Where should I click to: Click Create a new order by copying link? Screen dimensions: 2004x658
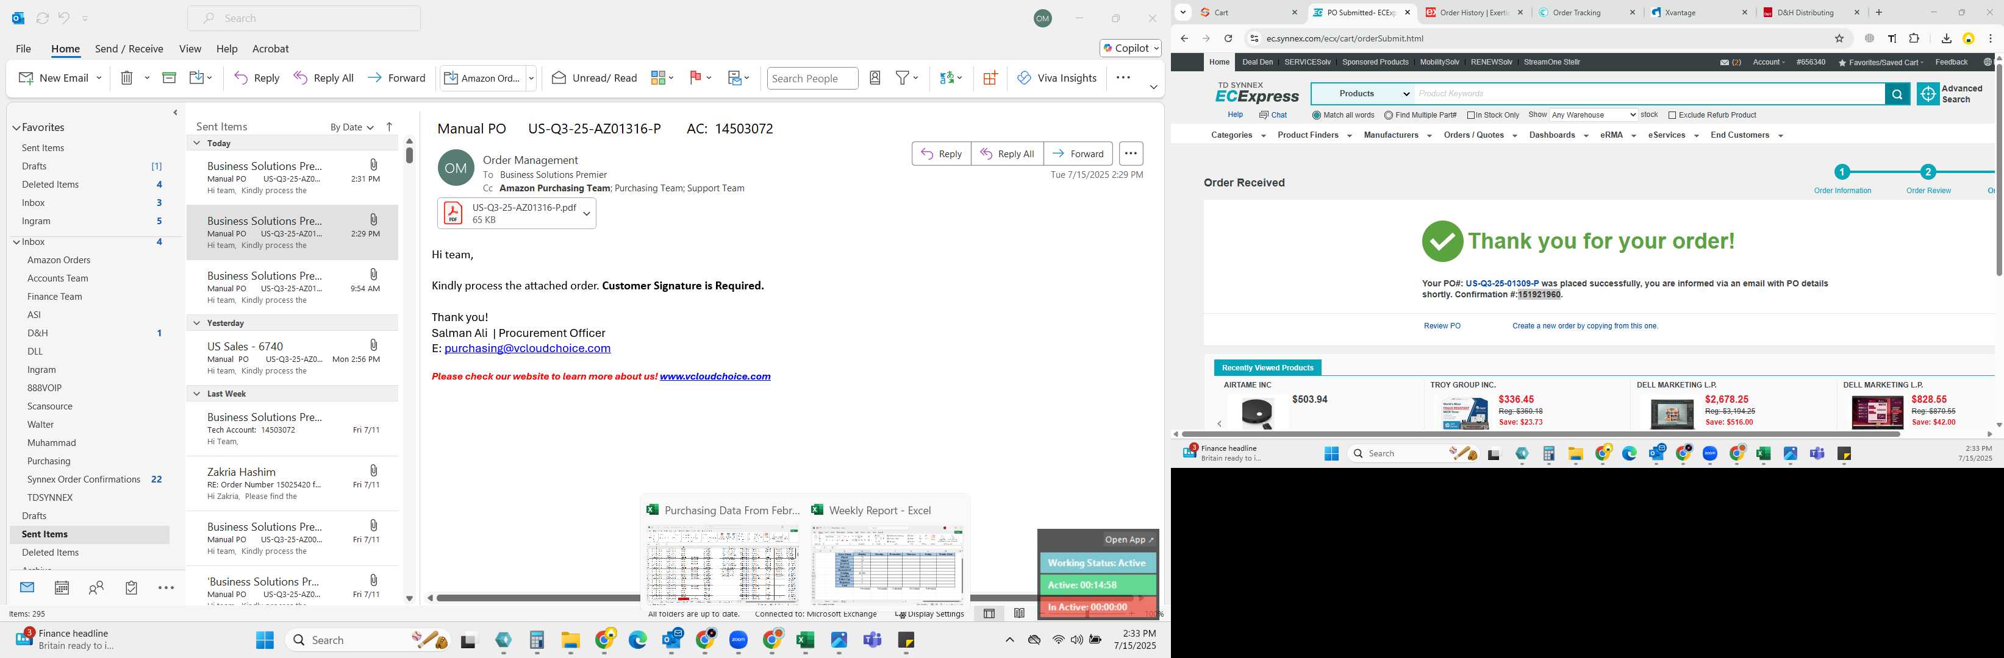coord(1584,327)
